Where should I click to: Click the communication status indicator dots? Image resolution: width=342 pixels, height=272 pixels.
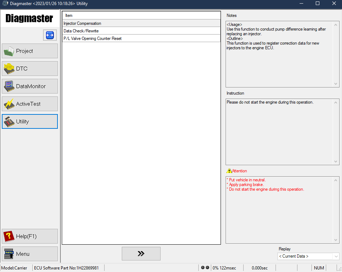coord(205,268)
